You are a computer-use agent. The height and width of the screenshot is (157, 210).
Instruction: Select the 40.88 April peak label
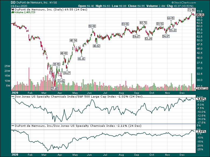tap(64, 53)
